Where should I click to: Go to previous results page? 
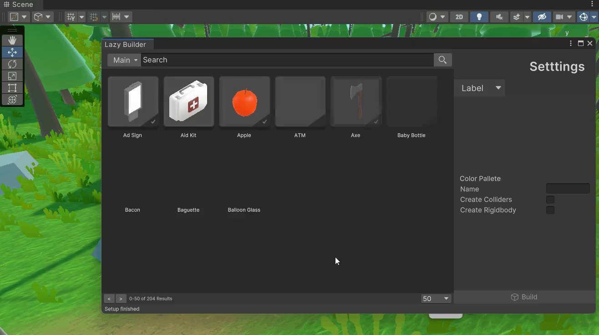coord(109,299)
